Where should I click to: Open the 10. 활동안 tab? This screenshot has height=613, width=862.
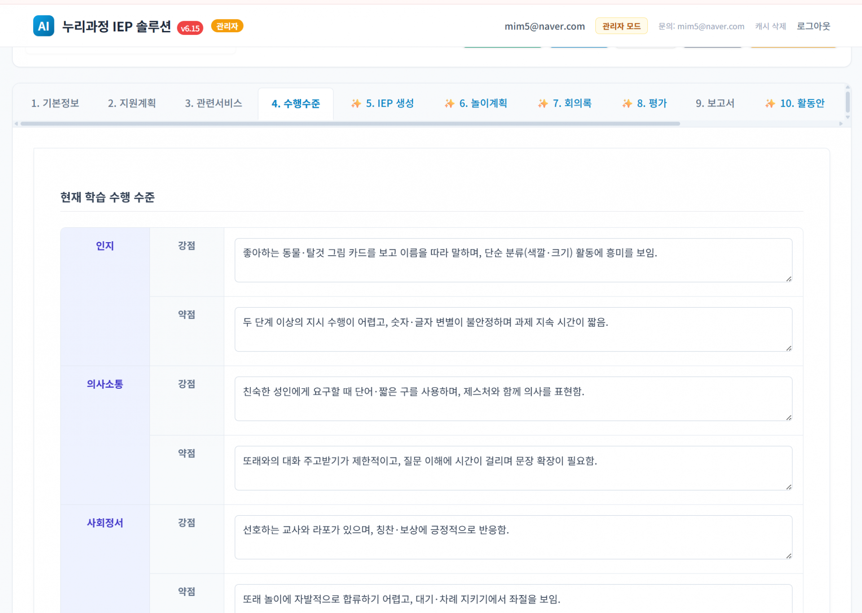coord(795,104)
